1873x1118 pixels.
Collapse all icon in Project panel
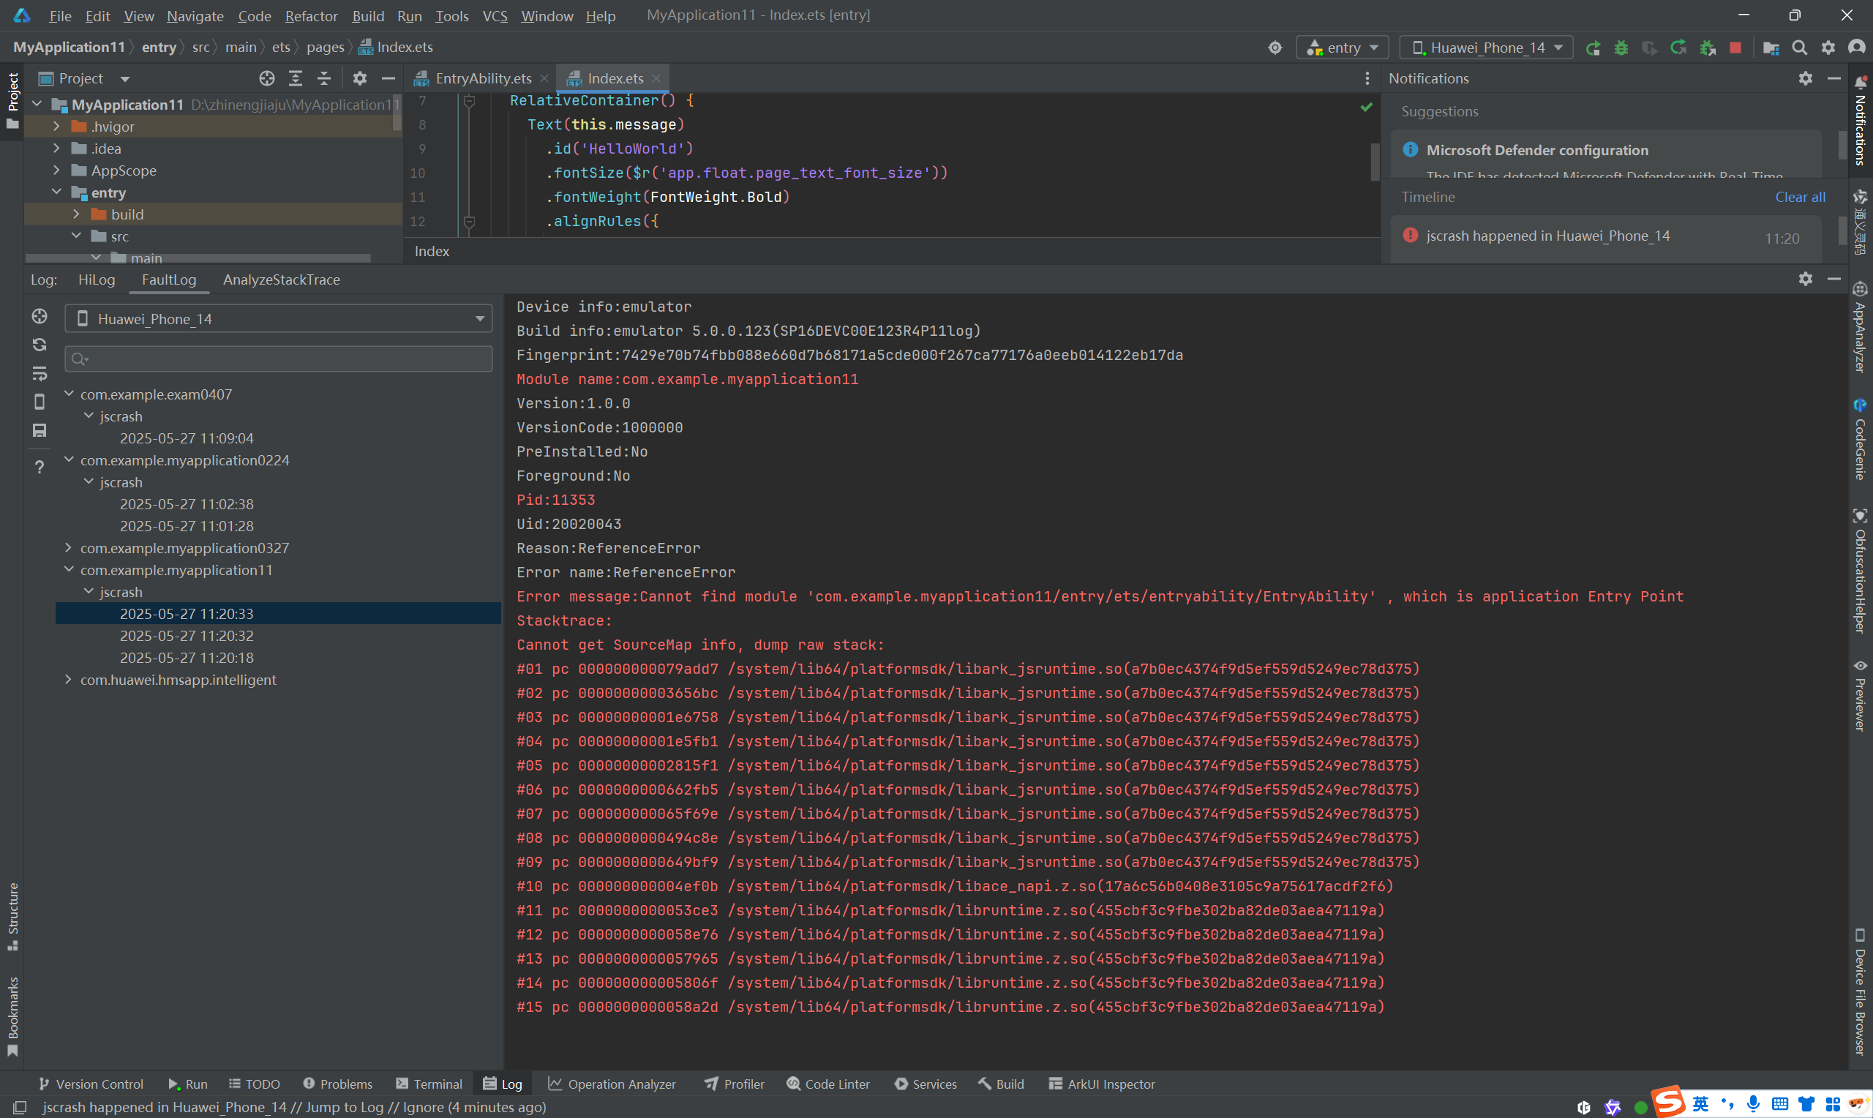(324, 78)
